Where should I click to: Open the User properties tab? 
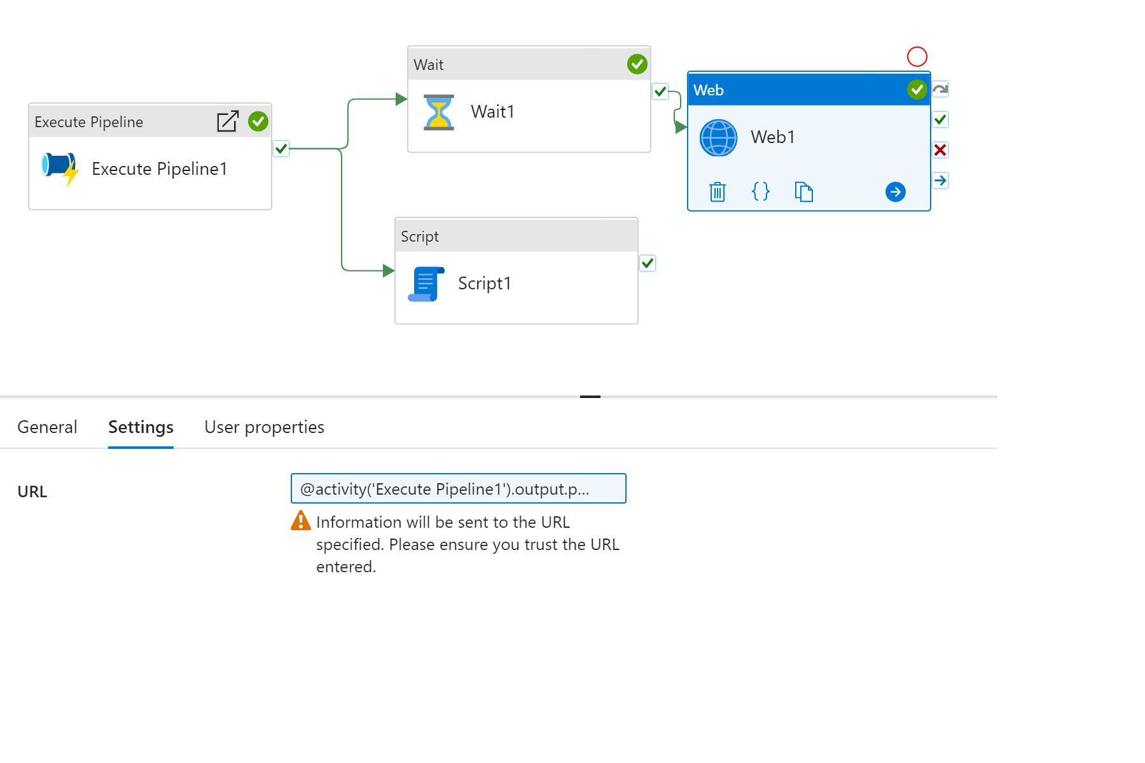pos(263,427)
